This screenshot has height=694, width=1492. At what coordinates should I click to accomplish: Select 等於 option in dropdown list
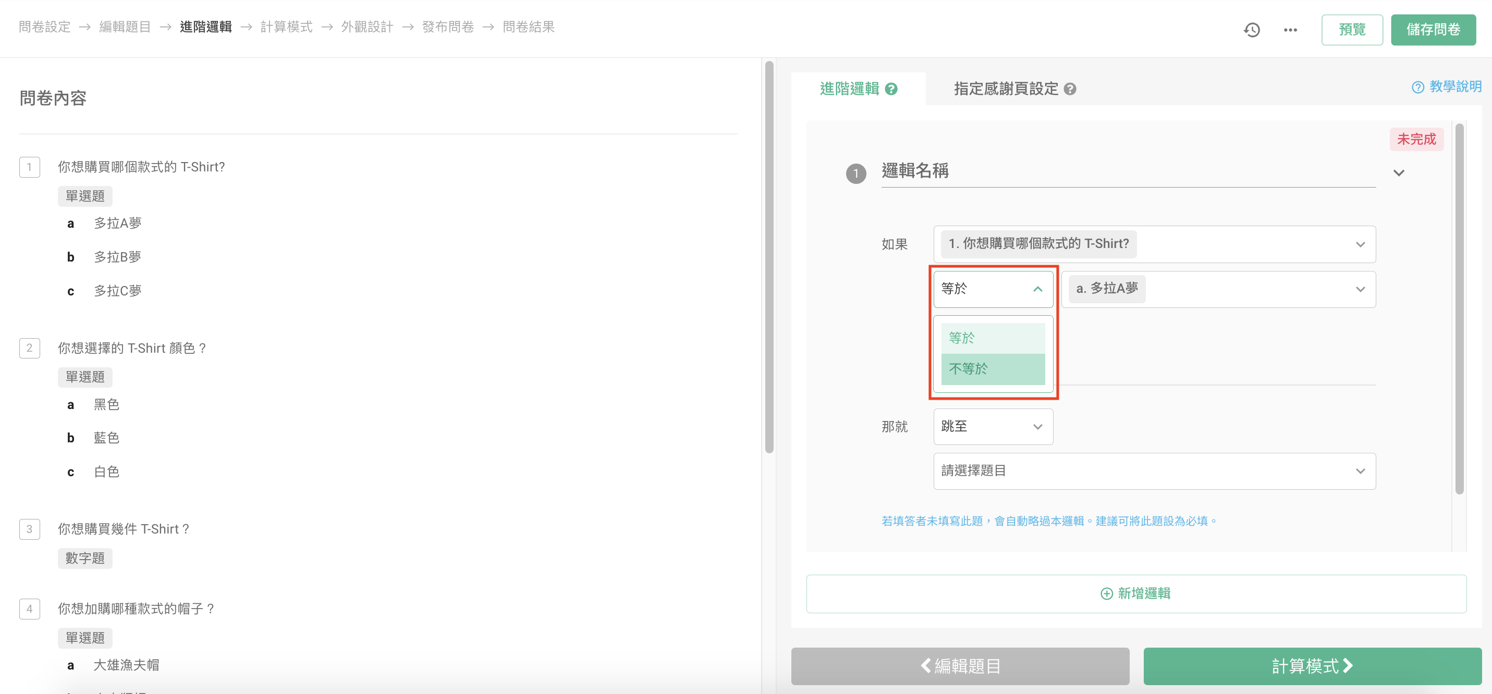coord(993,338)
